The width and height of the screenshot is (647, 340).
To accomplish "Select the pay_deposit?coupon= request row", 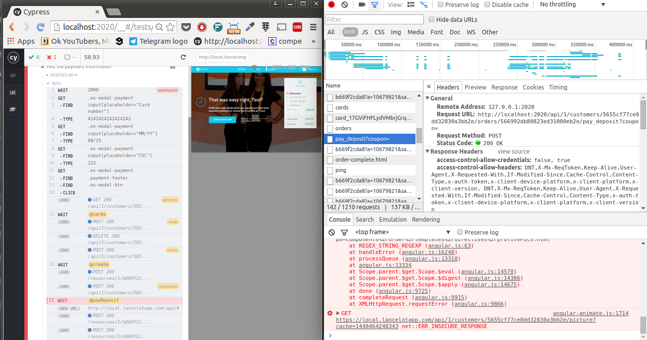I will click(369, 139).
